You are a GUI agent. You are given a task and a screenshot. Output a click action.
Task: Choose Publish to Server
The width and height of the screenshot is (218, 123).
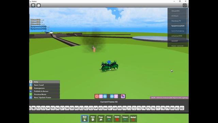click(45, 91)
